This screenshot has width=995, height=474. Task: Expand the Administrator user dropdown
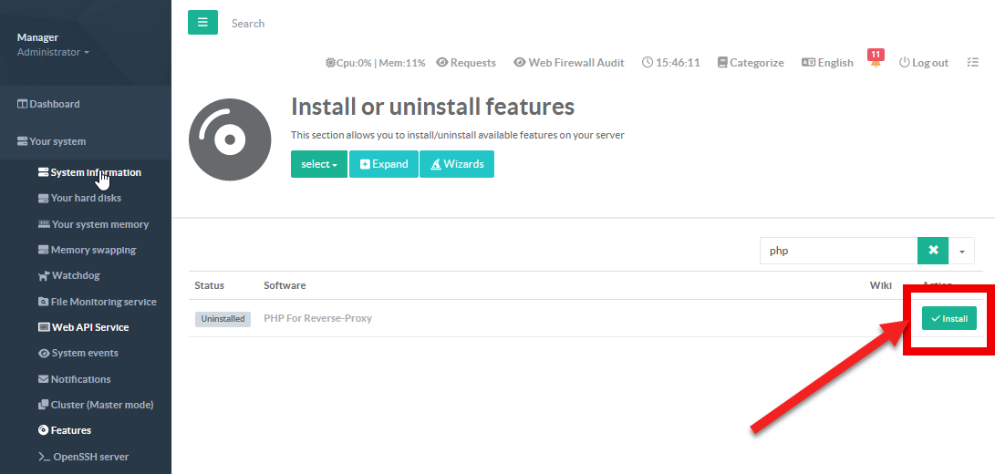coord(53,53)
